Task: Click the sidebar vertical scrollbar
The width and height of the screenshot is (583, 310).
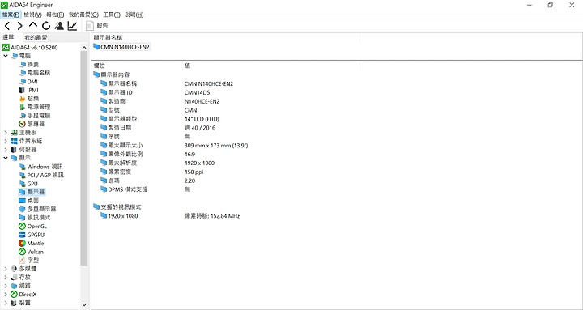Action: pyautogui.click(x=84, y=158)
